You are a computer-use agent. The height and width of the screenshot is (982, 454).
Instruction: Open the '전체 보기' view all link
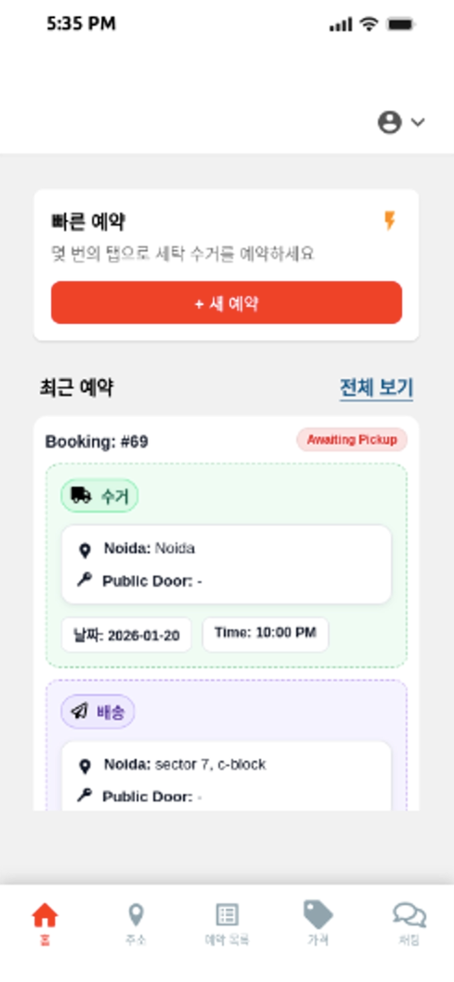[x=376, y=388]
